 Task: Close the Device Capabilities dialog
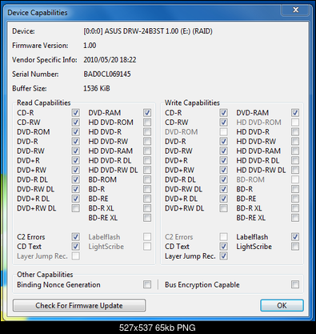pos(295,10)
